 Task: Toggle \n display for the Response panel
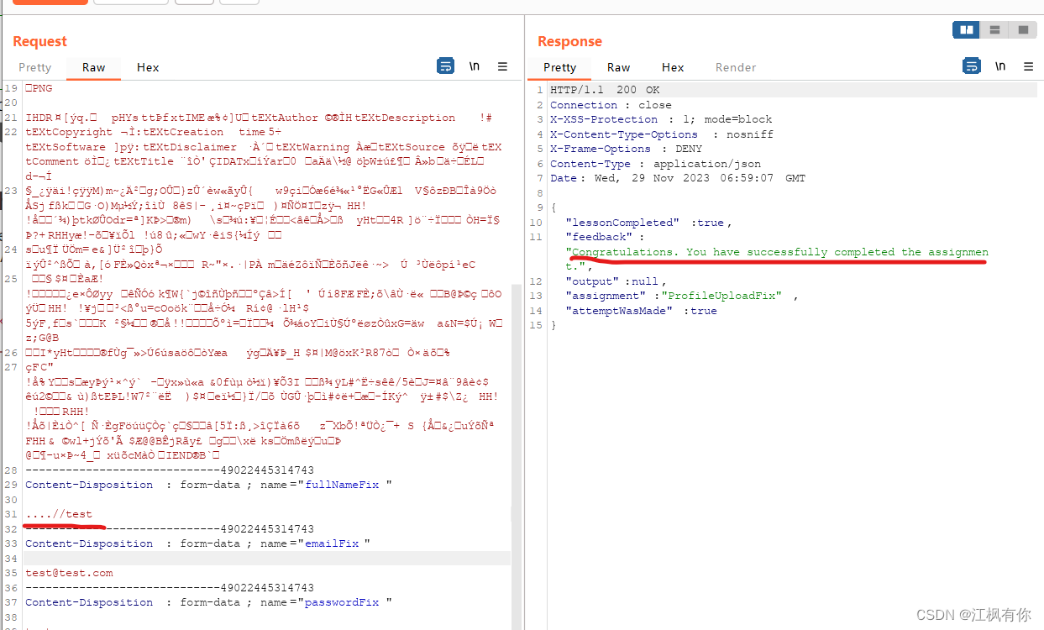(x=1000, y=66)
